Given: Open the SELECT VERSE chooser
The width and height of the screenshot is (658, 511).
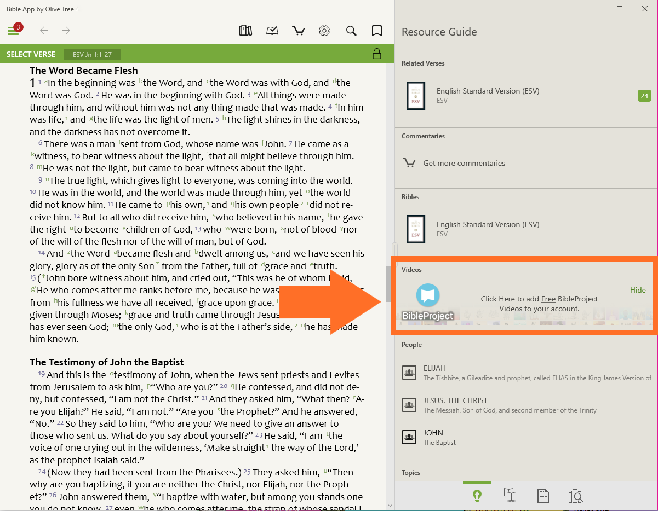Looking at the screenshot, I should tap(31, 54).
